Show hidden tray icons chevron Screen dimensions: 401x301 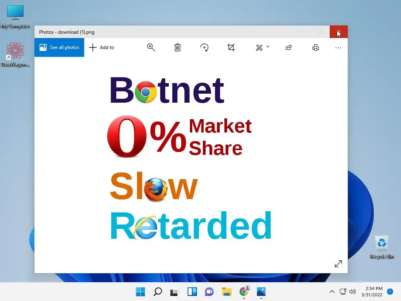pos(332,292)
